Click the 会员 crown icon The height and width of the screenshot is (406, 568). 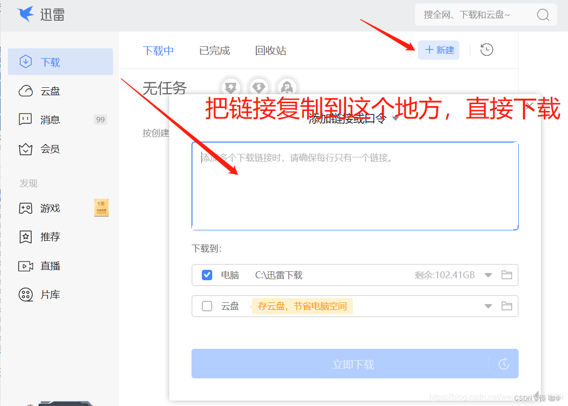pos(25,149)
